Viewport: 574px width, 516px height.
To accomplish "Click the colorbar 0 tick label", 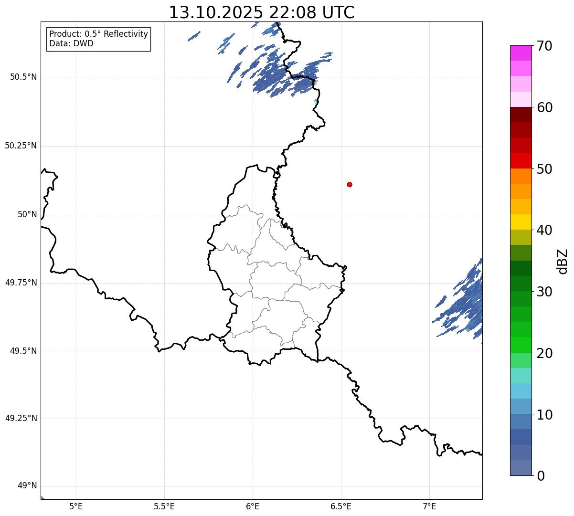I will click(x=540, y=476).
